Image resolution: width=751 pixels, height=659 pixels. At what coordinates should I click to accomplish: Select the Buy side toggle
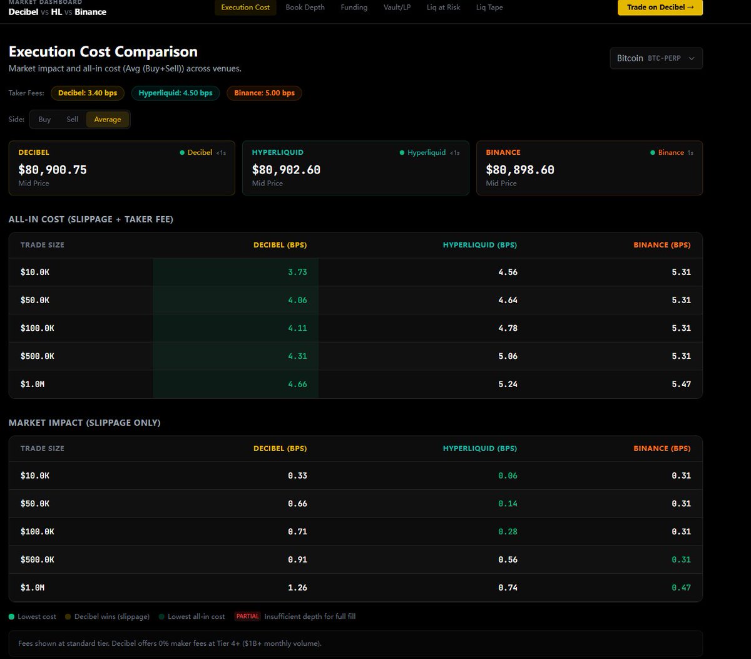click(x=44, y=120)
